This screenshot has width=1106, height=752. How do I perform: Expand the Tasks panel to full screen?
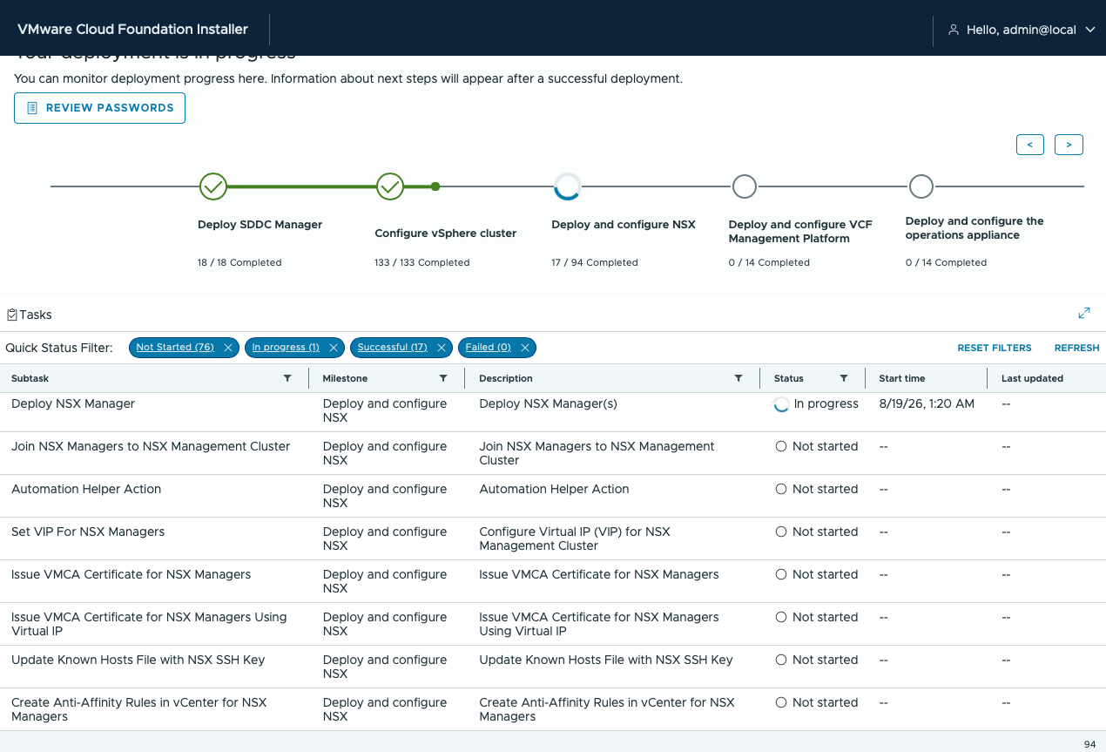[1084, 313]
